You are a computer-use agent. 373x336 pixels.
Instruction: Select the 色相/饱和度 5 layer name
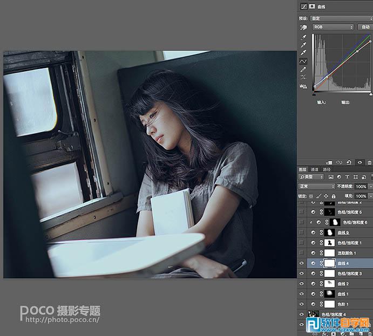(x=350, y=212)
